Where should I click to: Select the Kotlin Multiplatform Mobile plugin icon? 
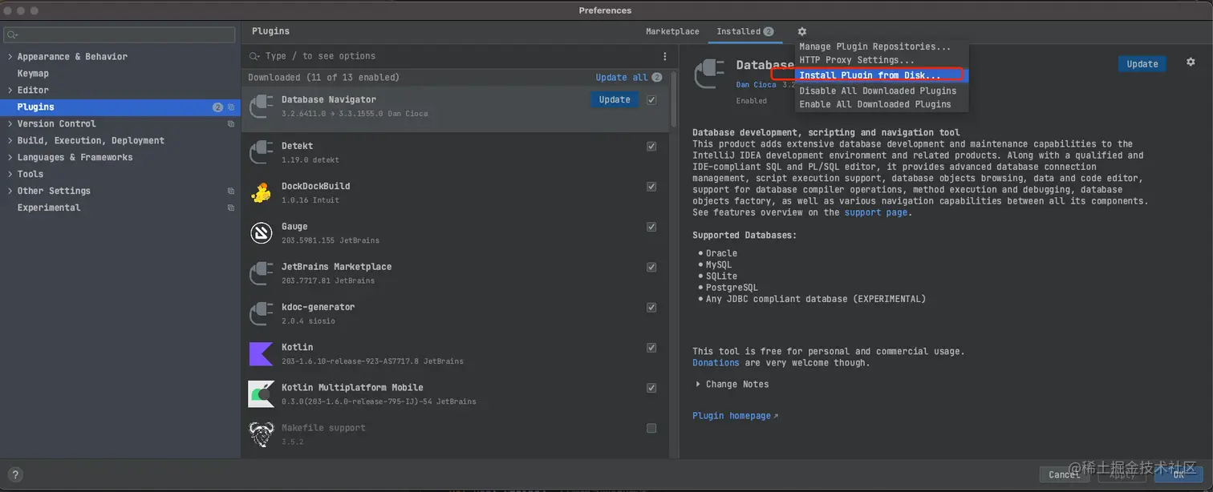pos(262,393)
